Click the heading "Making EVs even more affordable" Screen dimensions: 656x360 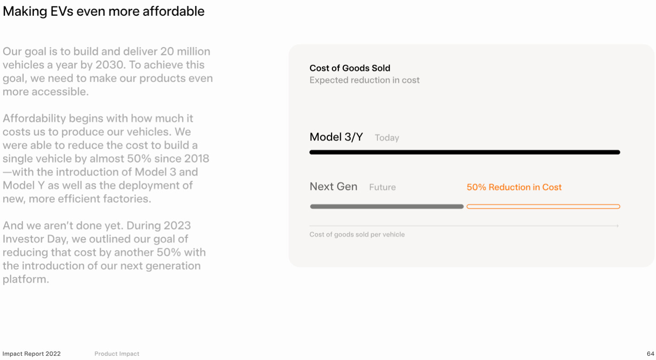pyautogui.click(x=104, y=11)
